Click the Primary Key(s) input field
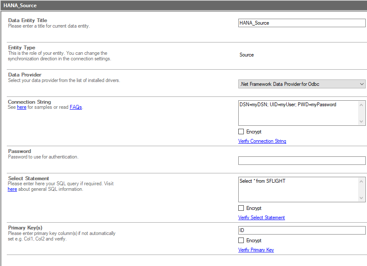 (x=302, y=230)
